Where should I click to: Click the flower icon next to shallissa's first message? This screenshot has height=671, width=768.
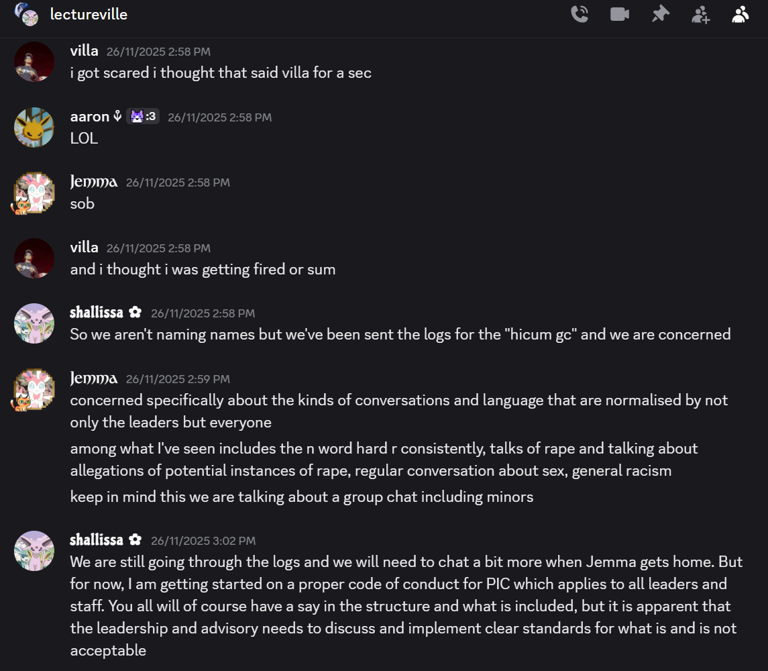click(x=135, y=313)
